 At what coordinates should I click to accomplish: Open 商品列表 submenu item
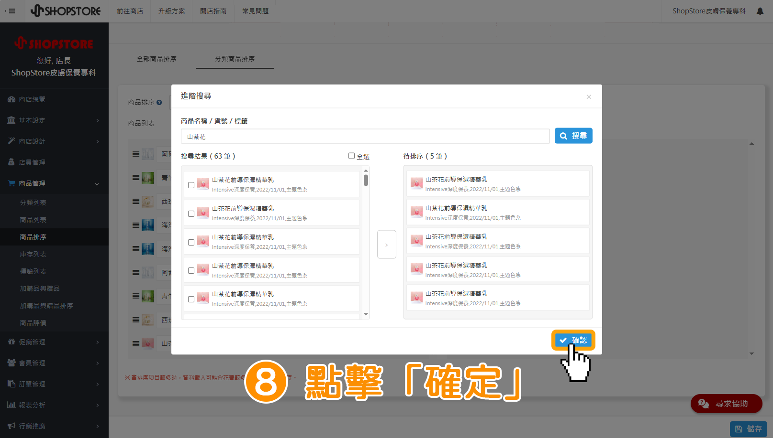[x=54, y=220]
